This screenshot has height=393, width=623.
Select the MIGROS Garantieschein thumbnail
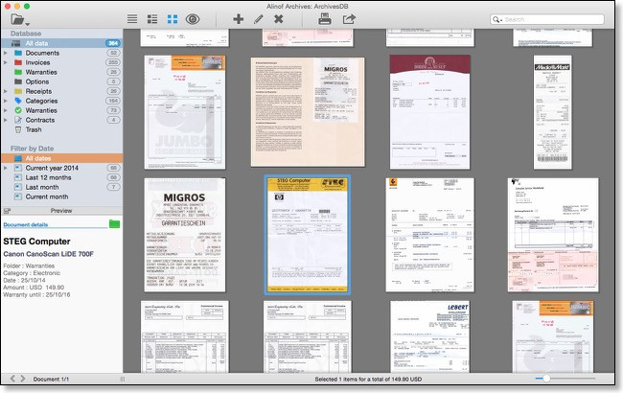pos(185,235)
